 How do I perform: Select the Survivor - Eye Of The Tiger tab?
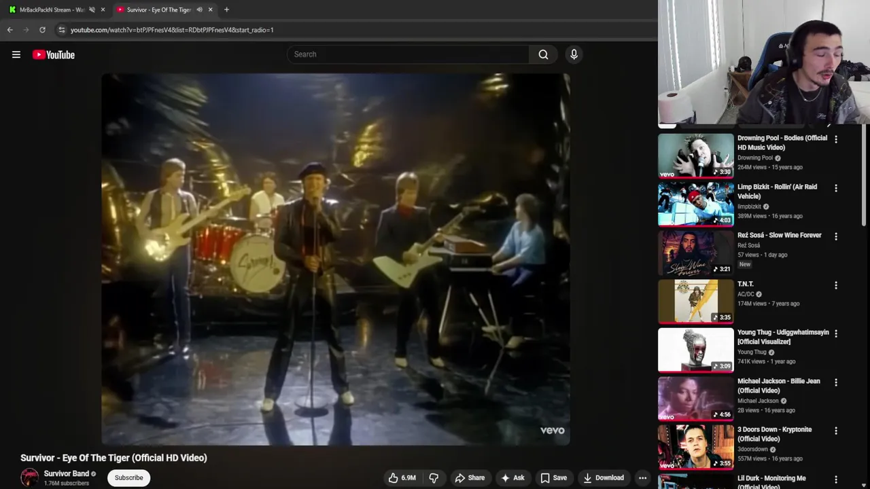(x=160, y=10)
